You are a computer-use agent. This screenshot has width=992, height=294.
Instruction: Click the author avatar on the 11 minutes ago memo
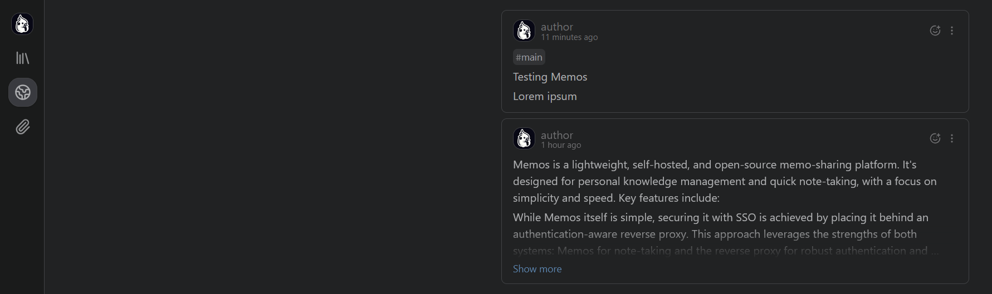[x=524, y=31]
